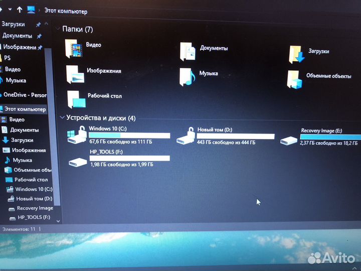The width and height of the screenshot is (361, 271).
Task: Select Recovery Image in the sidebar tree
Action: (x=35, y=208)
